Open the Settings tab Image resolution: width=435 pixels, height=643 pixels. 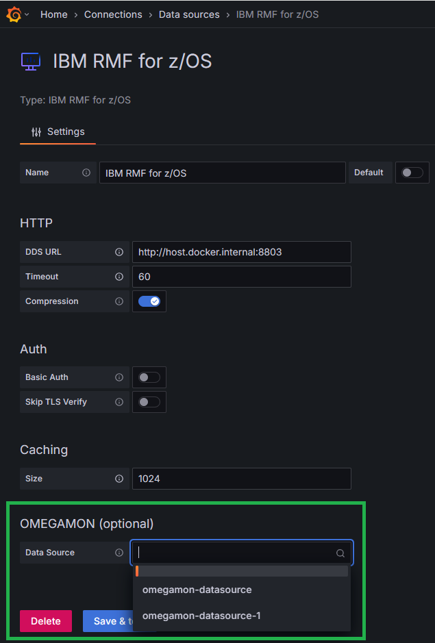click(58, 131)
